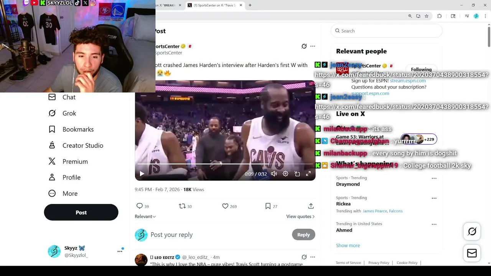Open the Relevant sort dropdown

point(145,216)
